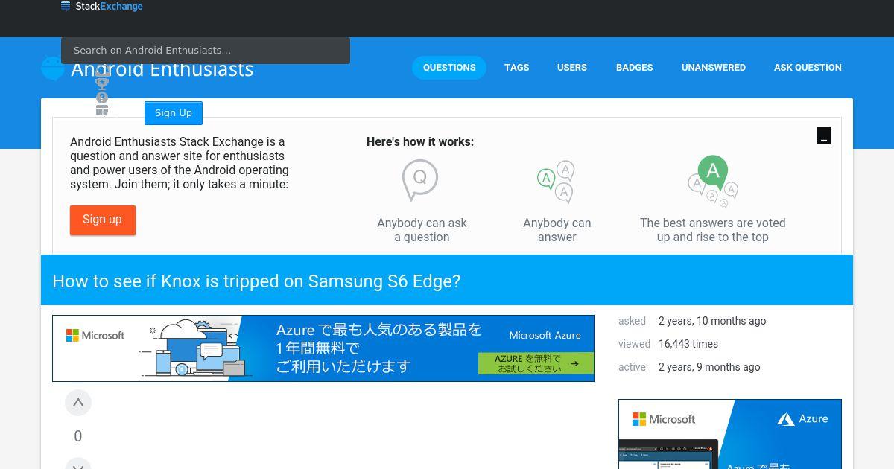Open the inbox icon below the search box
Screen dimensions: 894x469
[102, 69]
